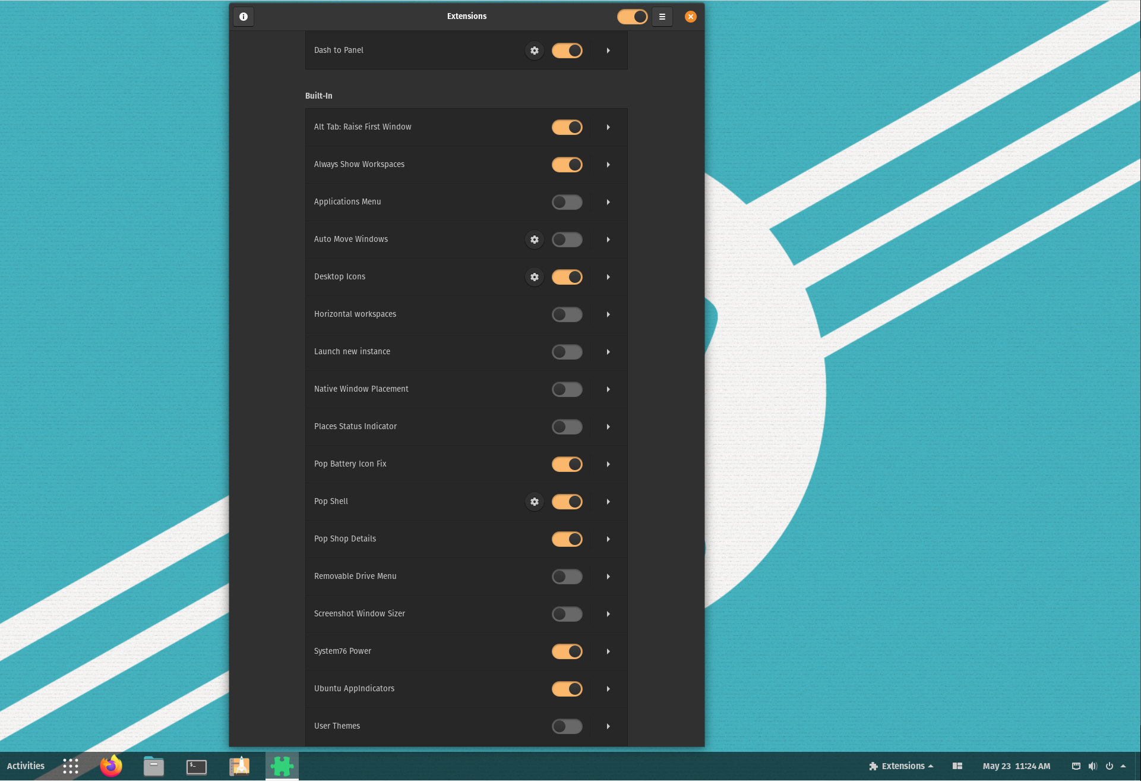Disable Alt Tab: Raise First Window
The height and width of the screenshot is (781, 1141).
click(x=567, y=127)
